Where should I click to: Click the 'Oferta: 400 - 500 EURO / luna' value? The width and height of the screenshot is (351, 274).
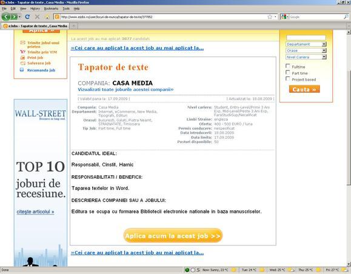233,124
